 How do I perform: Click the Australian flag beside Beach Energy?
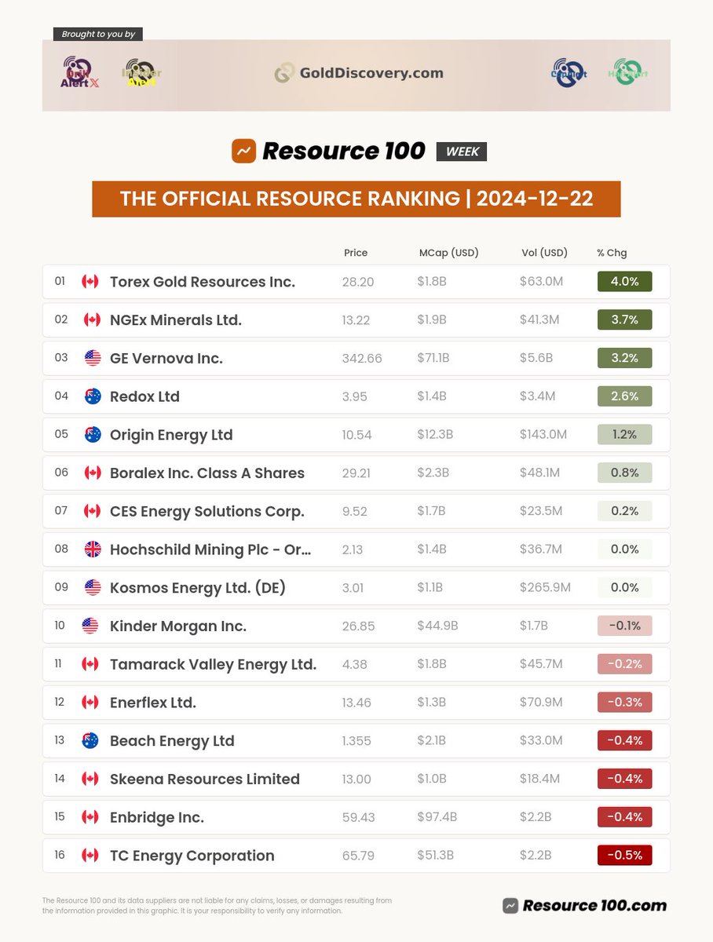(90, 740)
